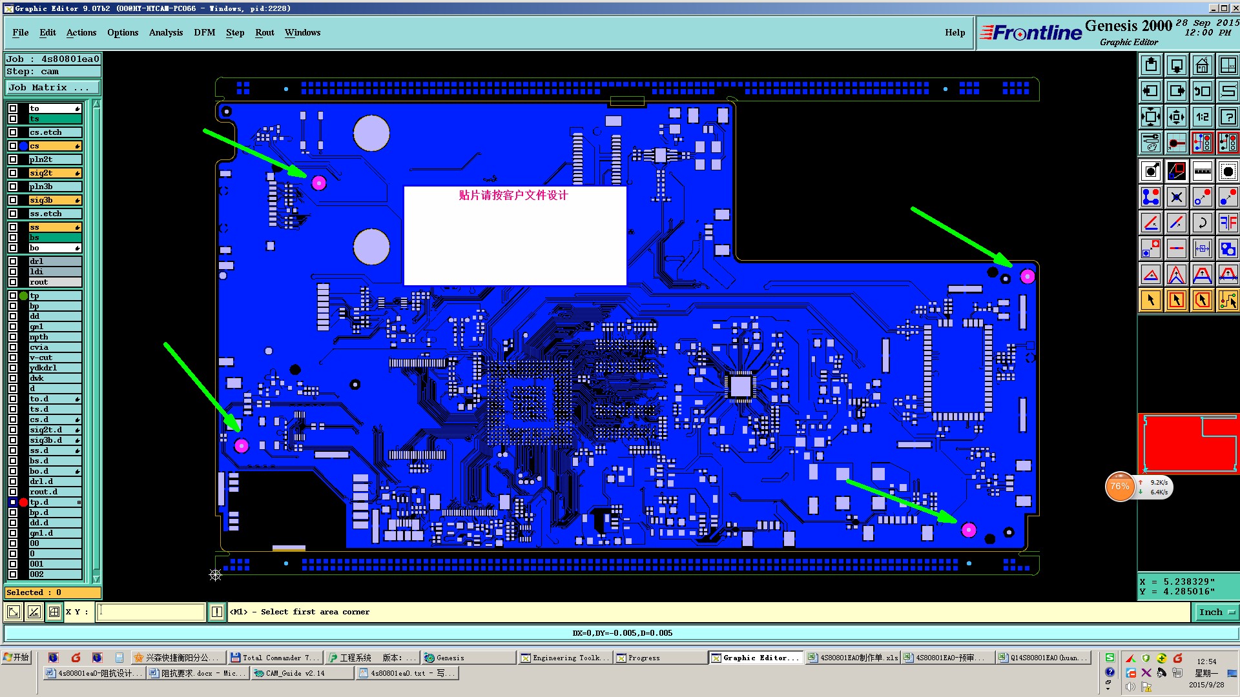This screenshot has width=1240, height=697.
Task: Open the Help menu
Action: [955, 33]
